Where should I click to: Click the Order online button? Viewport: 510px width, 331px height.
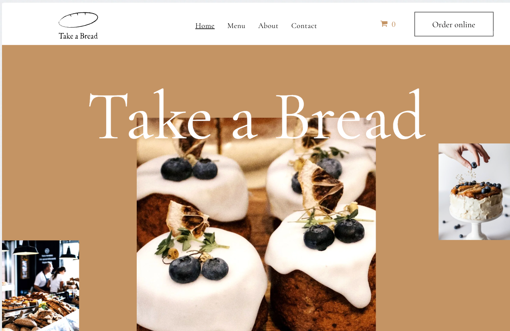point(454,24)
